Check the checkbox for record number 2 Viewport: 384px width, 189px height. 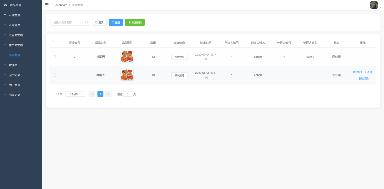(x=54, y=57)
